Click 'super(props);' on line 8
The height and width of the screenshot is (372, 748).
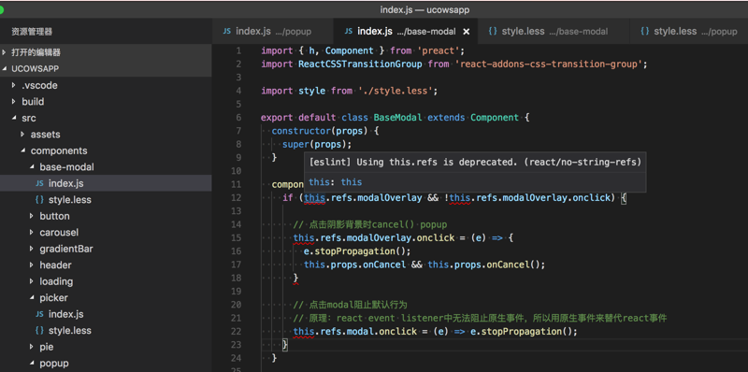[317, 144]
